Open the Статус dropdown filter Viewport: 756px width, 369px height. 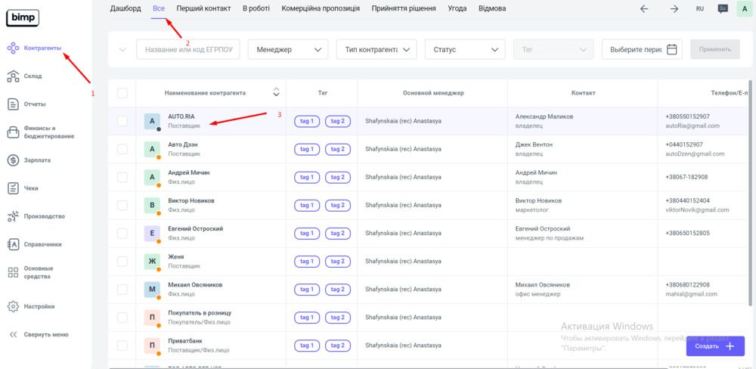click(464, 50)
